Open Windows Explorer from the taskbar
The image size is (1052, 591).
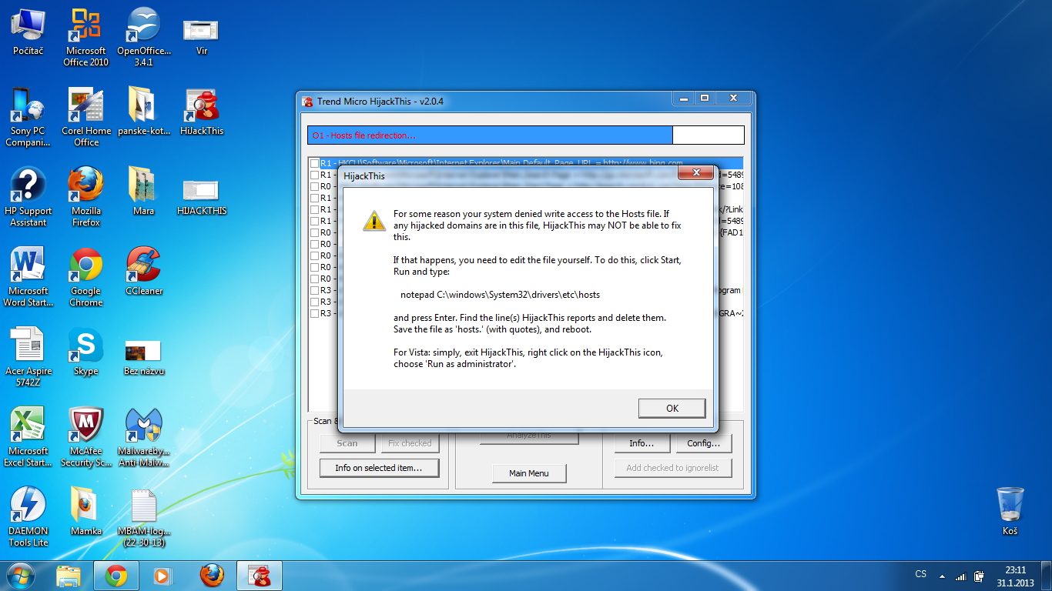(69, 576)
